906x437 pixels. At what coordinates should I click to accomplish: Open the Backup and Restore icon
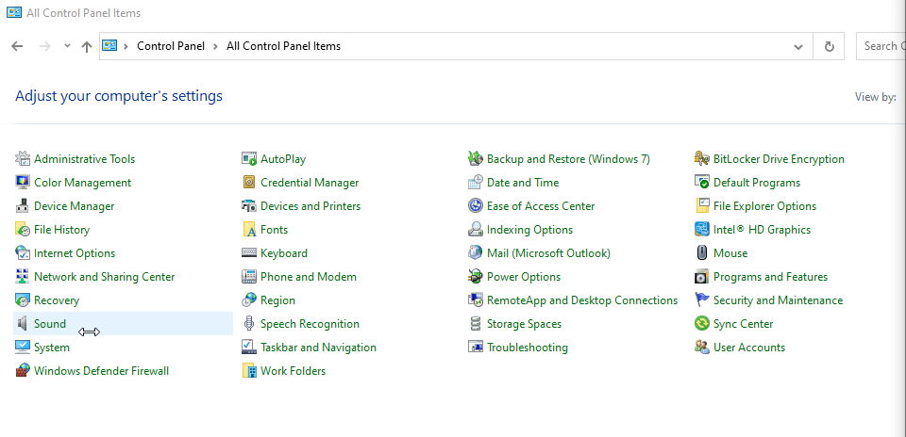(476, 158)
